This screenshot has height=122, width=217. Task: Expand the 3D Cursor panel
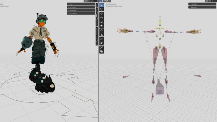pos(81,7)
